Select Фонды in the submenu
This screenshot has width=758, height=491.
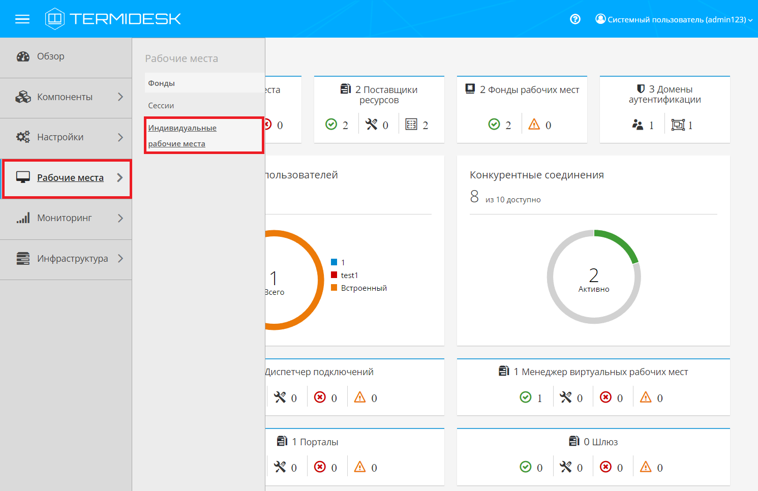[162, 83]
